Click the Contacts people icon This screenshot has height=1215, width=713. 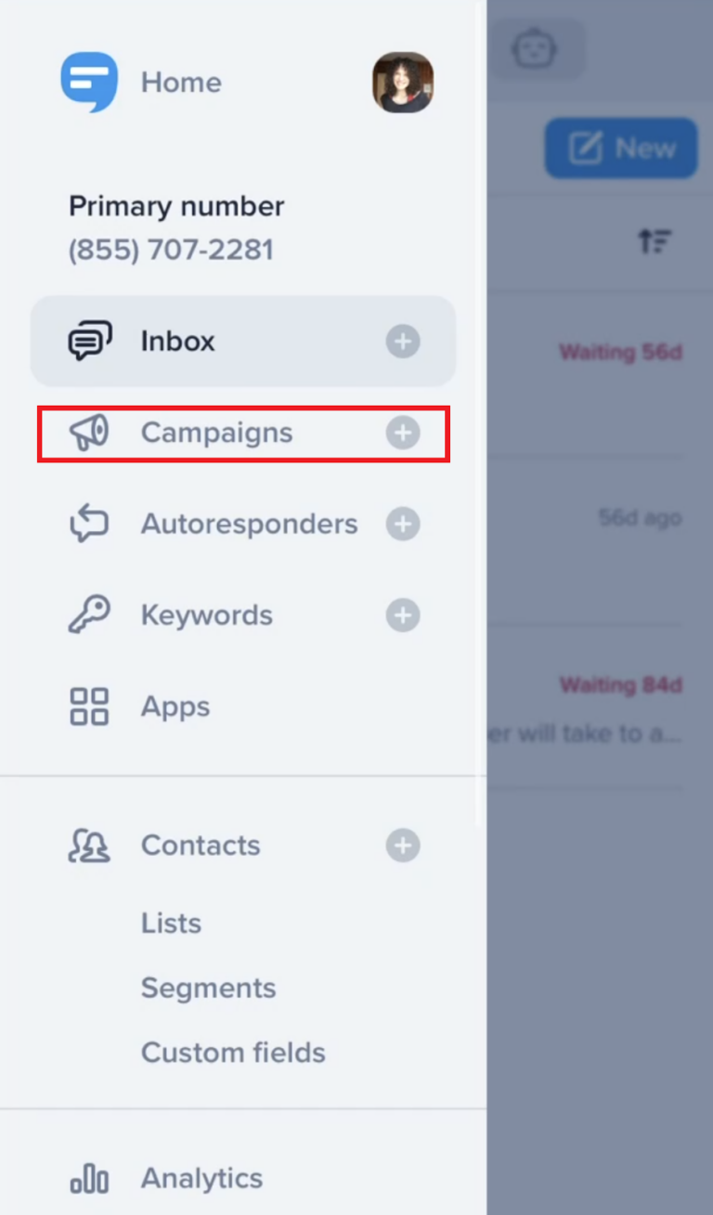pos(89,846)
